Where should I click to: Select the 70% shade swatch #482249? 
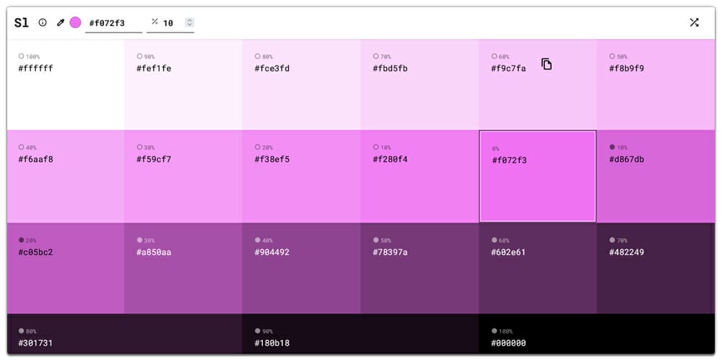click(656, 268)
